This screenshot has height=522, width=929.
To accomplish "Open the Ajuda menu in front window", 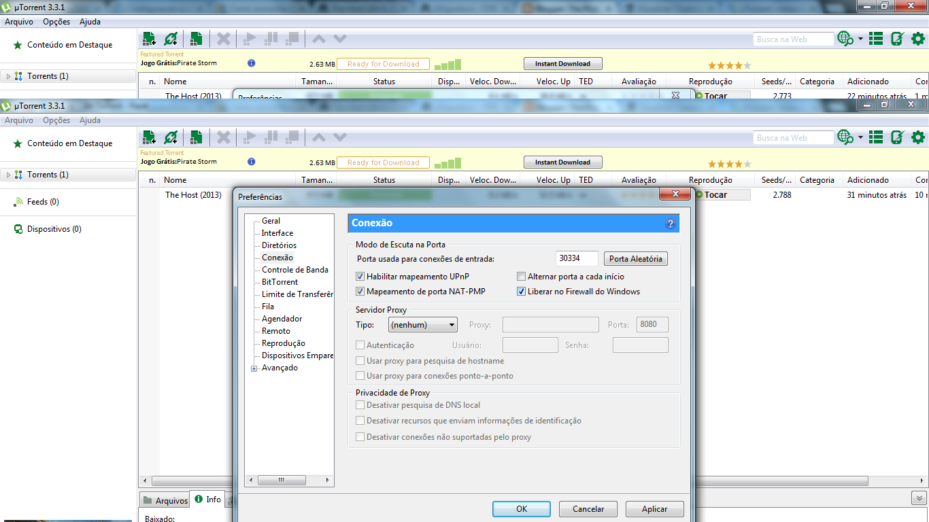I will (x=90, y=120).
